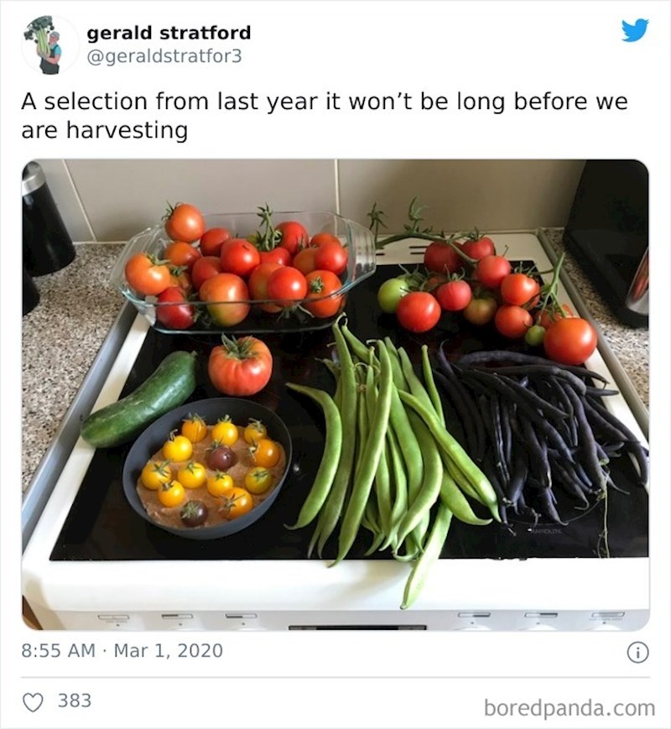This screenshot has height=729, width=671.
Task: Click the Twitter bird logo
Action: tap(635, 31)
